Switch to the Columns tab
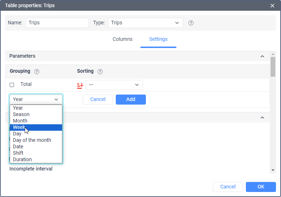This screenshot has height=197, width=281. 123,39
